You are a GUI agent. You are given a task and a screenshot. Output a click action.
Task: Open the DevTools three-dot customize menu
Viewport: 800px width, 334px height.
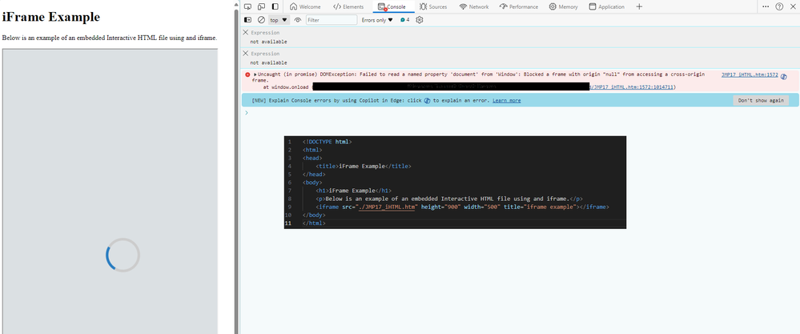[x=766, y=6]
